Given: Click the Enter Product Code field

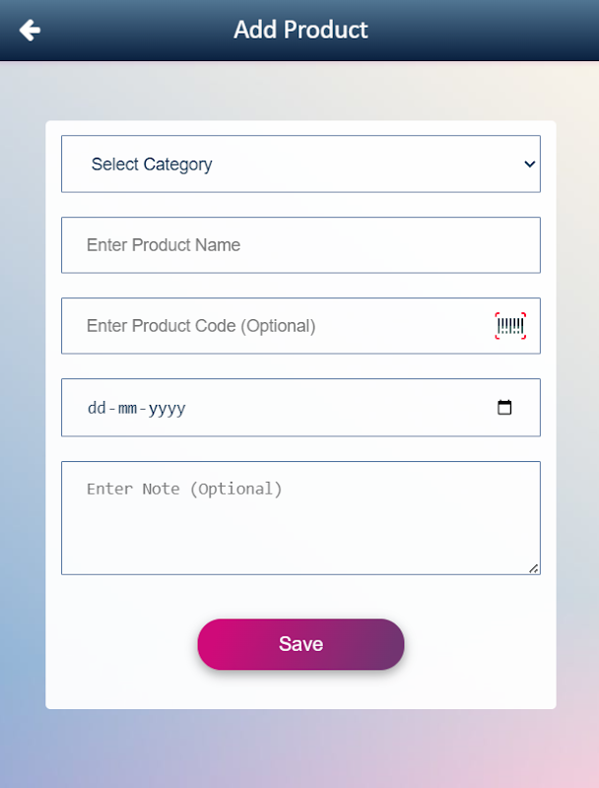Looking at the screenshot, I should pos(276,326).
